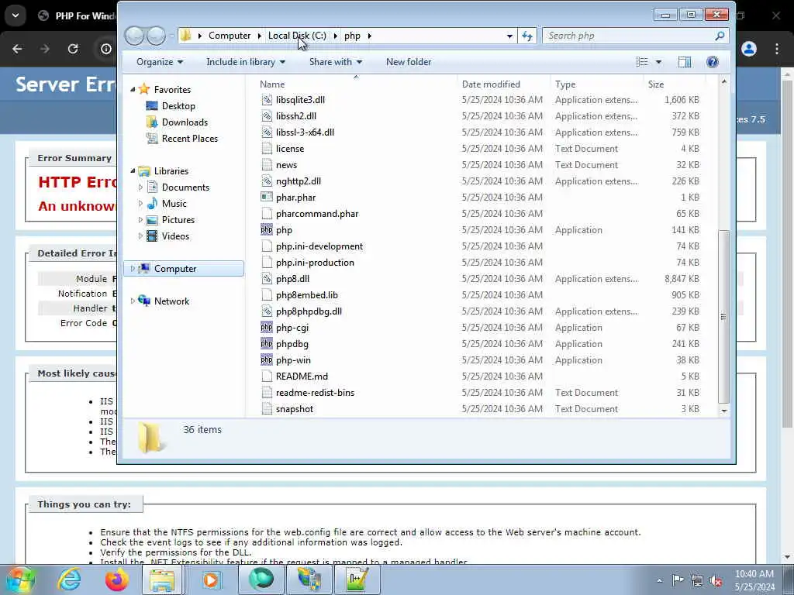Click the refresh button beside address bar

[x=527, y=36]
